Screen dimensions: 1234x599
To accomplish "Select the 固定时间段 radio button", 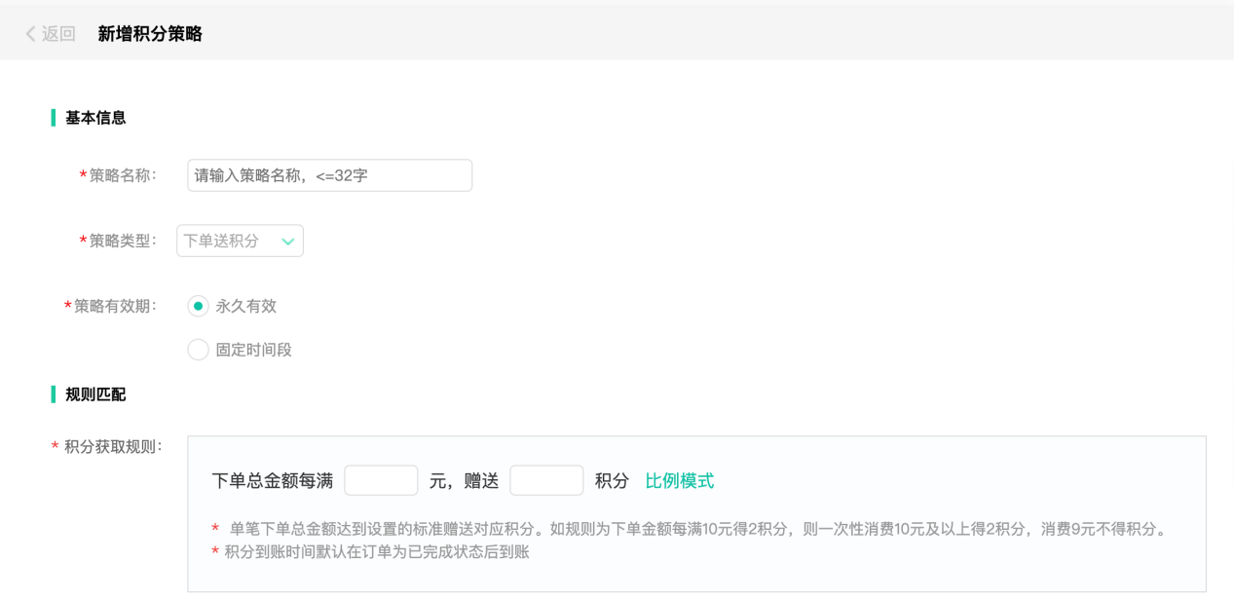I will click(198, 350).
